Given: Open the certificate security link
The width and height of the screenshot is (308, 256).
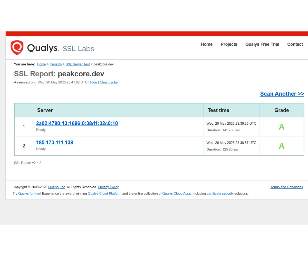Looking at the screenshot, I should click(x=220, y=194).
